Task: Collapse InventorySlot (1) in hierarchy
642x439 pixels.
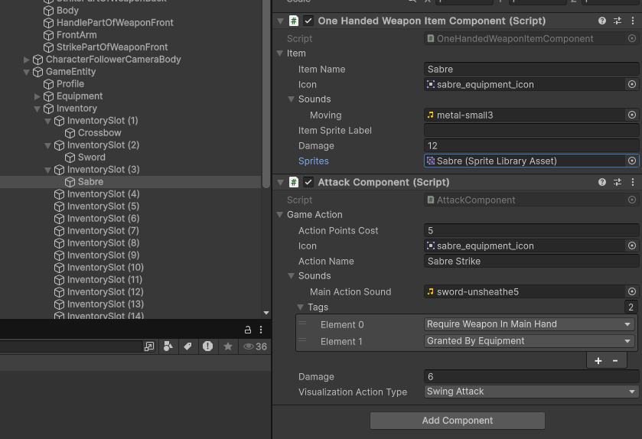Action: click(48, 121)
